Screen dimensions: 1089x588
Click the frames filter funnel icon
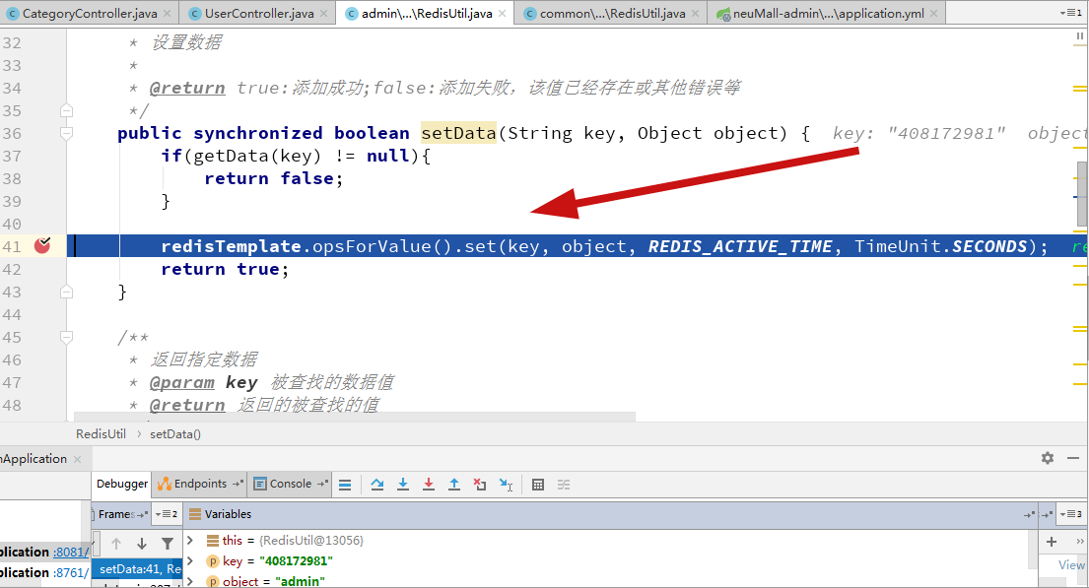click(168, 544)
